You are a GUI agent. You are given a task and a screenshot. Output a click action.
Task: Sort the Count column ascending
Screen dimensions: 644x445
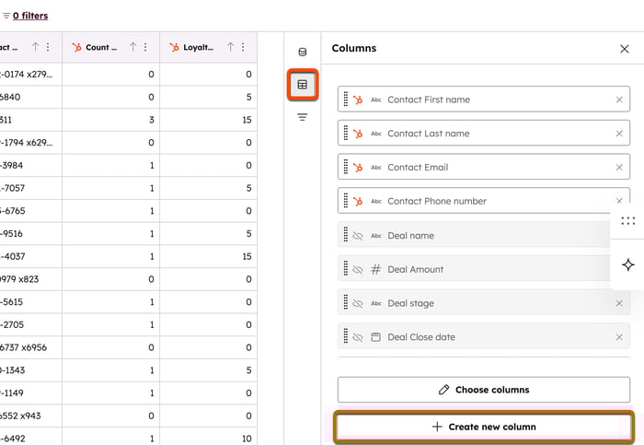pos(133,47)
